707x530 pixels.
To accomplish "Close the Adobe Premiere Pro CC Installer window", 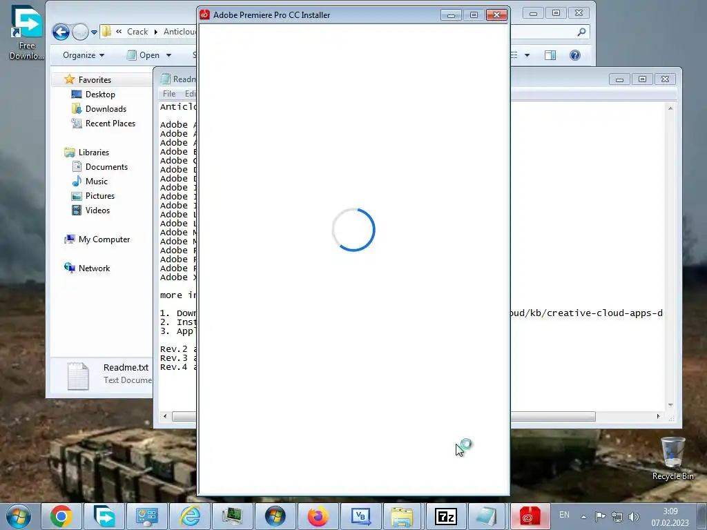I will 497,15.
